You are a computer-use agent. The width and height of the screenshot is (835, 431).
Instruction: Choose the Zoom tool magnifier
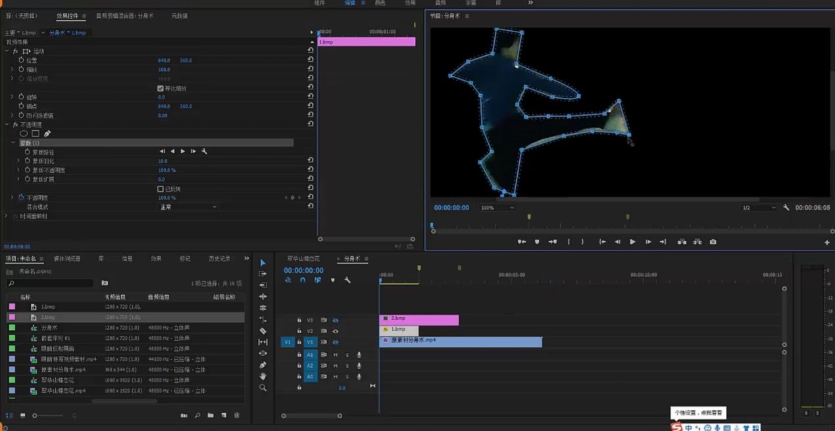click(263, 388)
